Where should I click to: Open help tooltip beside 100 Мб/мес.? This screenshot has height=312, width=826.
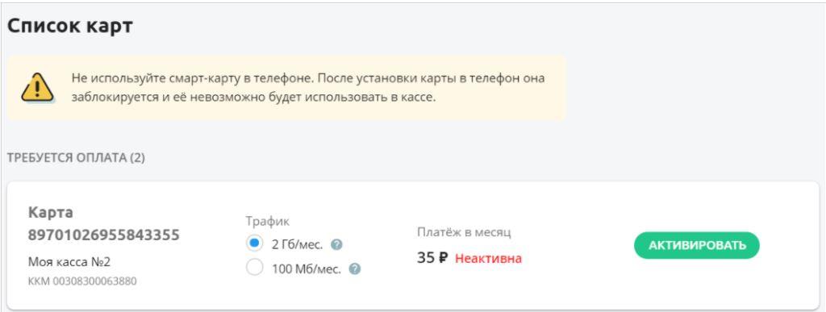coord(355,268)
